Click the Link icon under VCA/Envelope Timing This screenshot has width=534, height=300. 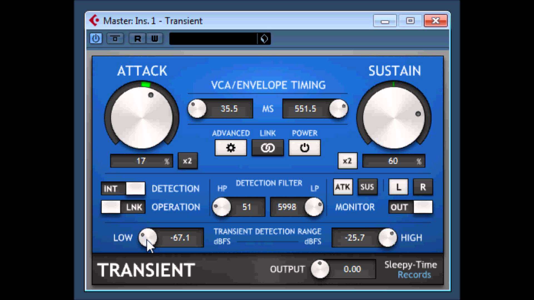[268, 147]
